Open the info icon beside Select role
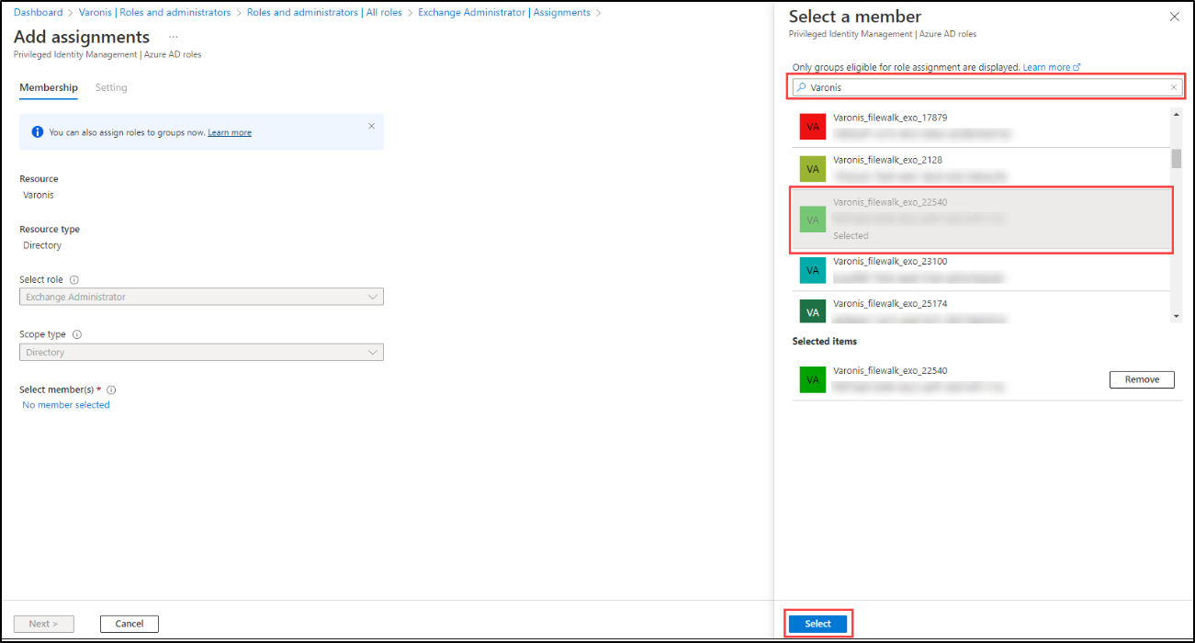 tap(74, 279)
